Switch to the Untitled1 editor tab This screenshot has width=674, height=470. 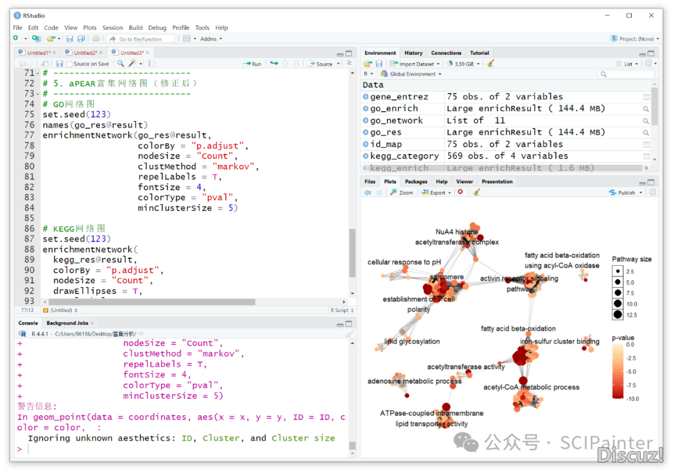pos(37,52)
